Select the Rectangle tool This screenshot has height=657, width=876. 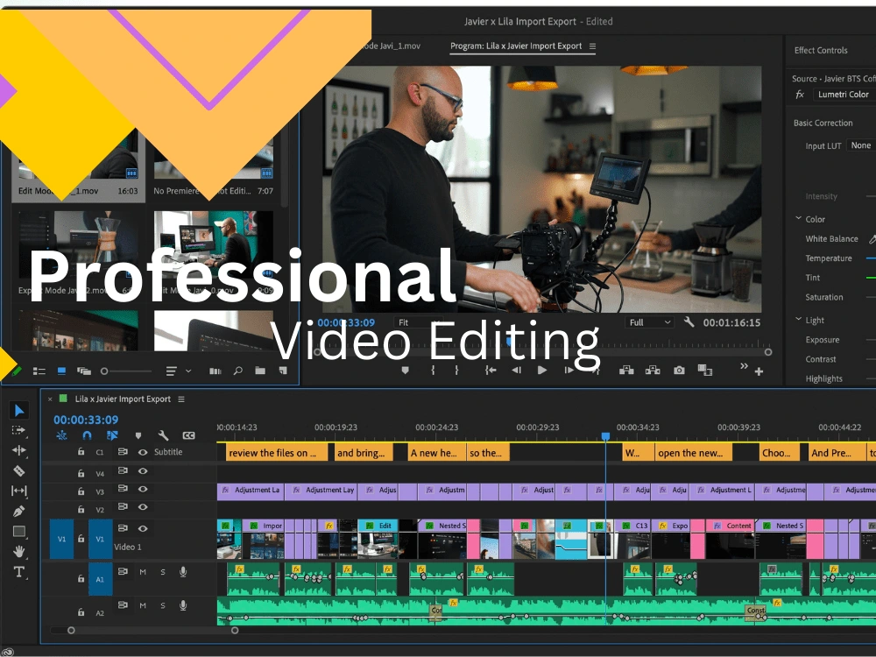pyautogui.click(x=19, y=532)
